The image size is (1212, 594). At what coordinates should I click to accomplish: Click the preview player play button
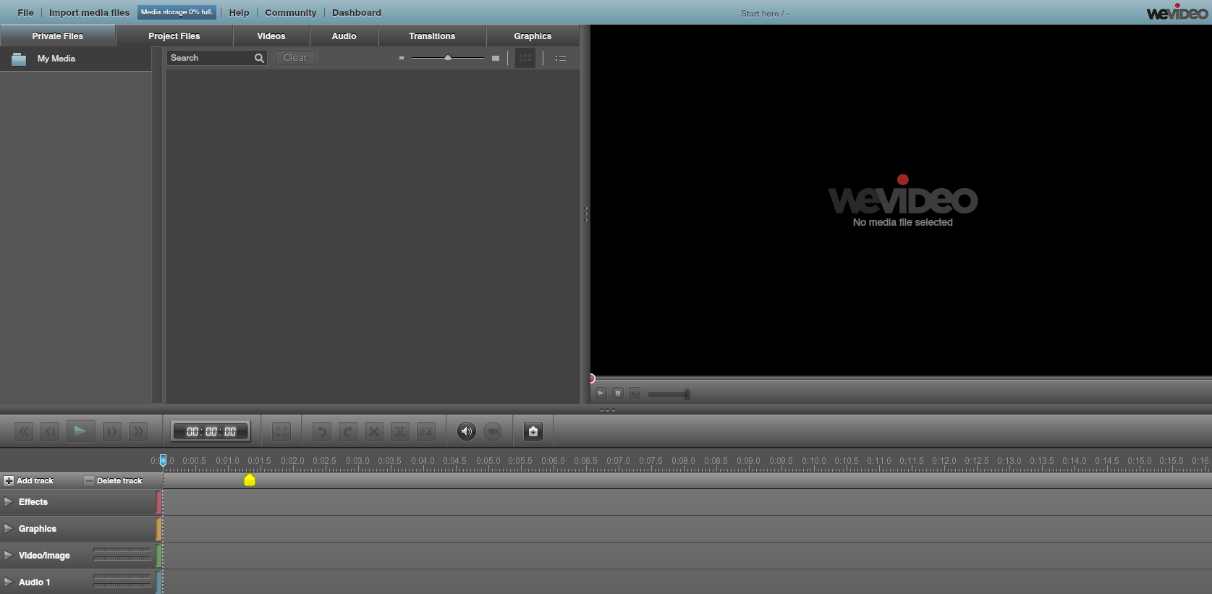click(601, 393)
